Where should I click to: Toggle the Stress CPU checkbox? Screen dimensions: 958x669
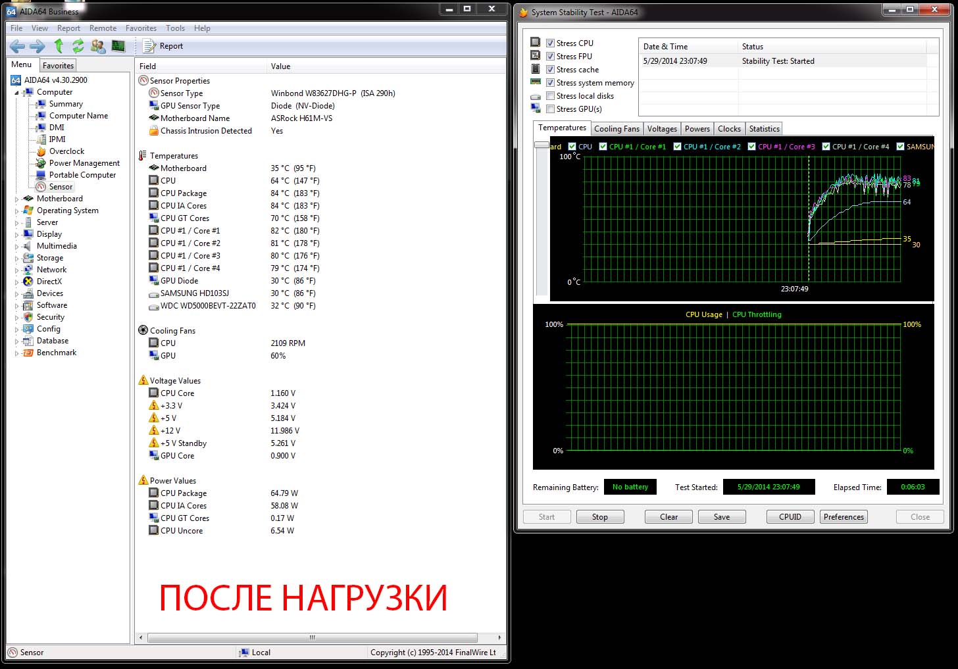(550, 43)
